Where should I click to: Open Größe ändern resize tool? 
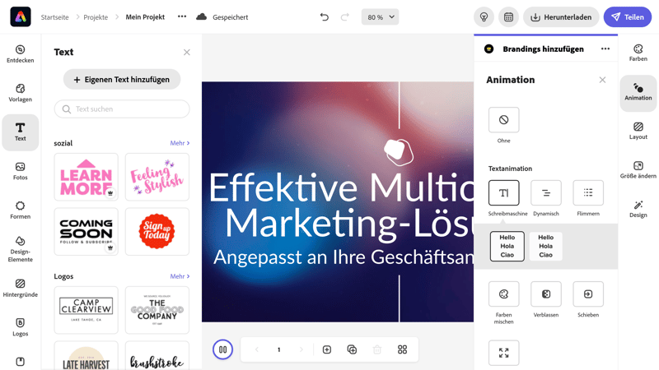(638, 170)
